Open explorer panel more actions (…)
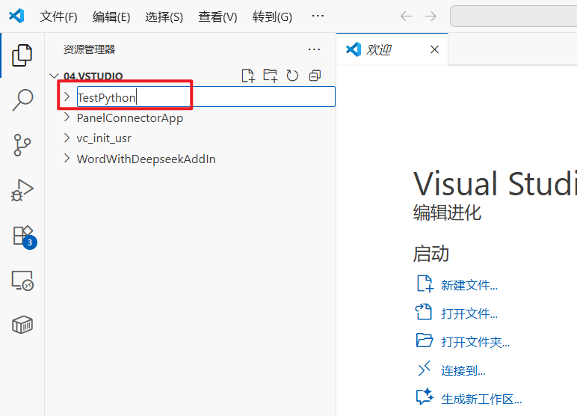Image resolution: width=577 pixels, height=416 pixels. pyautogui.click(x=314, y=49)
